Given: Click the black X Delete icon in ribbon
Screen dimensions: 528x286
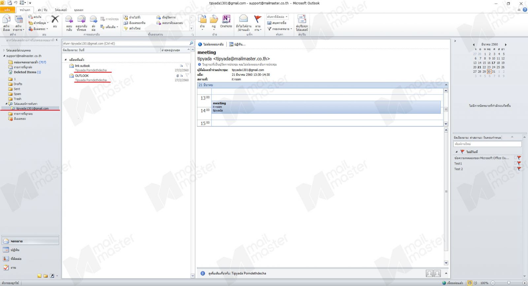Looking at the screenshot, I should point(55,19).
